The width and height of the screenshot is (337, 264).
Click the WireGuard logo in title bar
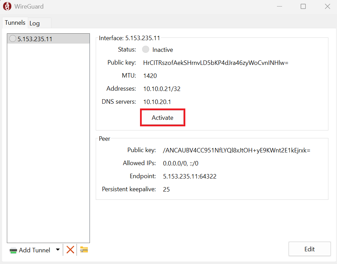7,7
